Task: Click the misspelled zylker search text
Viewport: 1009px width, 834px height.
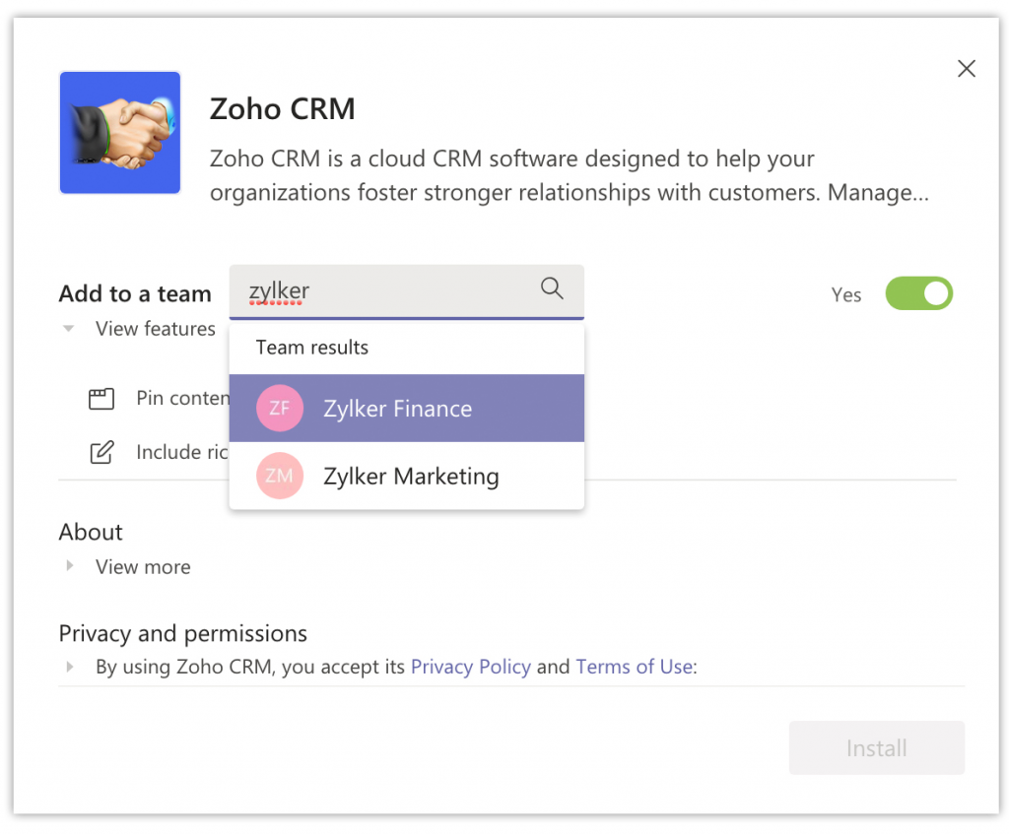Action: [x=279, y=289]
